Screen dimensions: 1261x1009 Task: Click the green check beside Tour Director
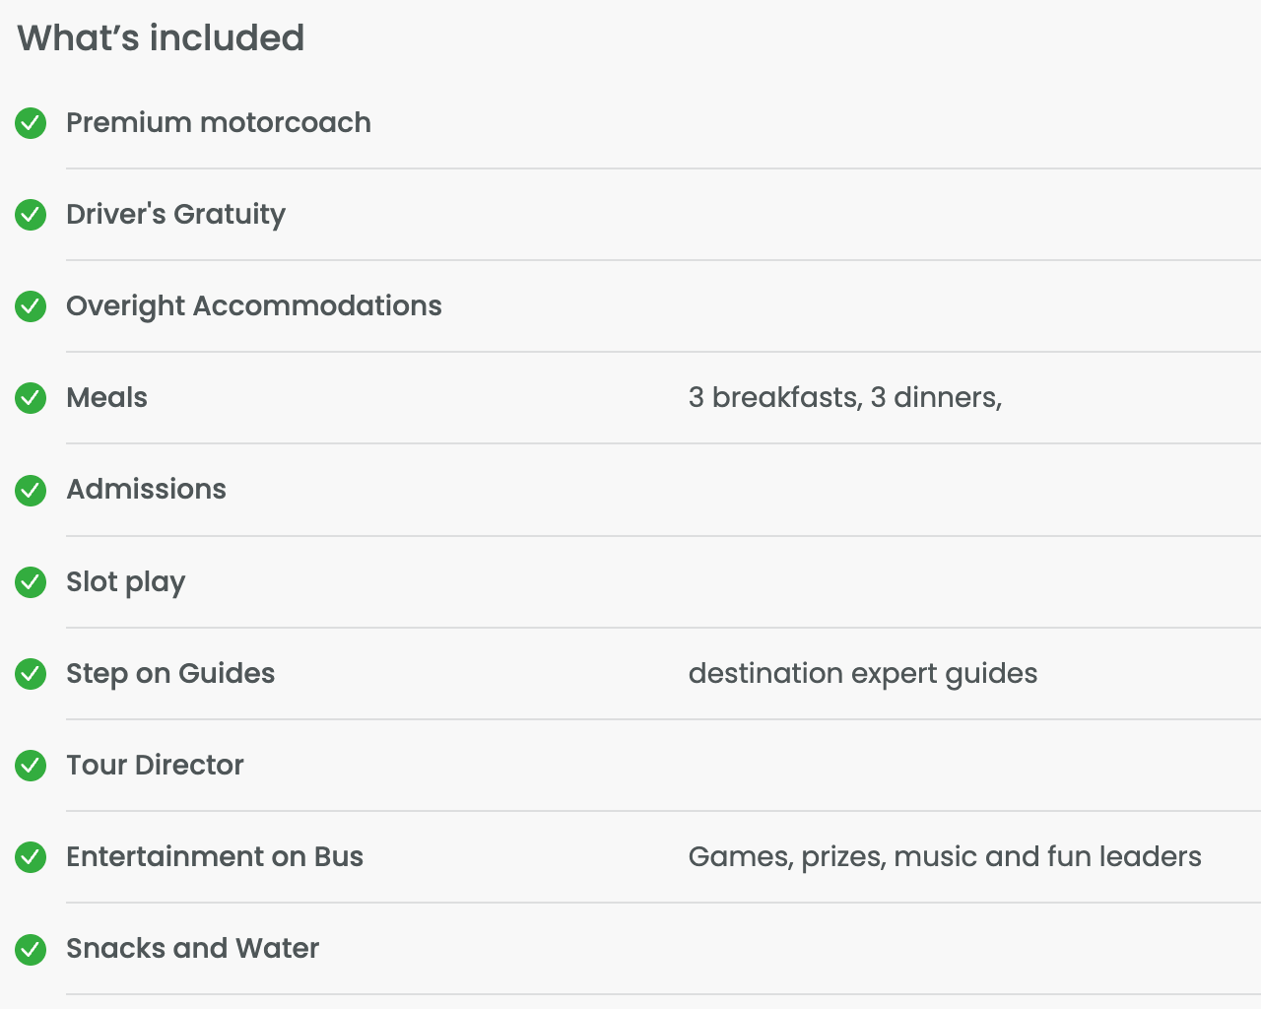click(x=31, y=766)
